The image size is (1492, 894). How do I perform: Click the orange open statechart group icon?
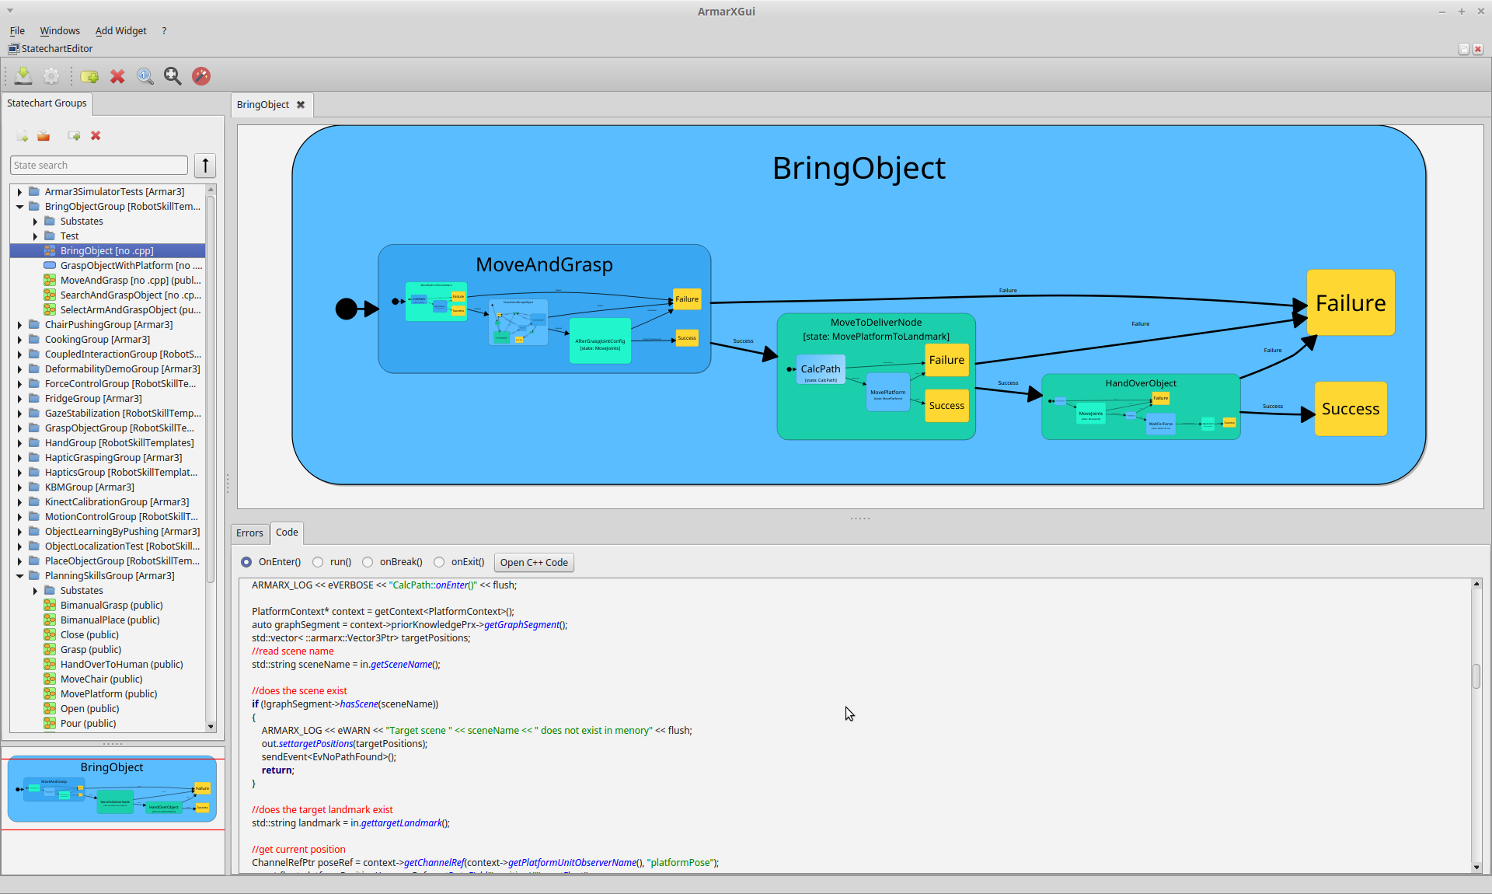pyautogui.click(x=44, y=135)
